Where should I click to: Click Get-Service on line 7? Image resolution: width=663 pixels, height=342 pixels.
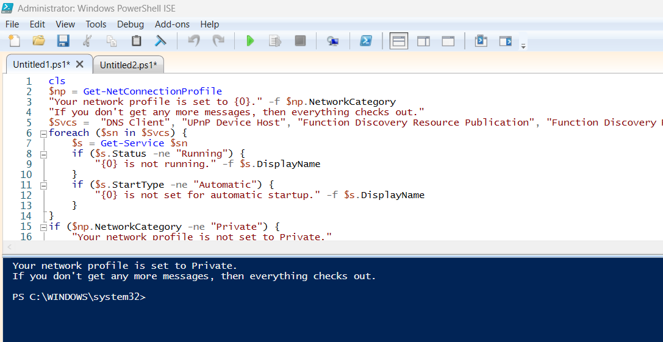coord(132,143)
